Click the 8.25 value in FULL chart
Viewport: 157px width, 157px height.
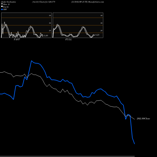97,35
